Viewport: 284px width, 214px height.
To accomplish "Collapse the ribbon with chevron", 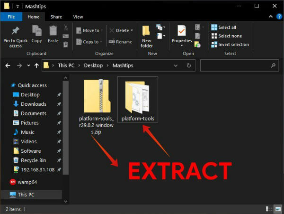I will (x=271, y=17).
